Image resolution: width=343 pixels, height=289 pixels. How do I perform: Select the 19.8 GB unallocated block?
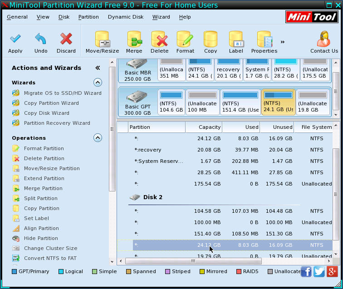tap(313, 102)
